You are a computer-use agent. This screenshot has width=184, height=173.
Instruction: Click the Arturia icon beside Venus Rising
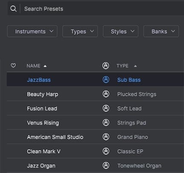pyautogui.click(x=106, y=123)
